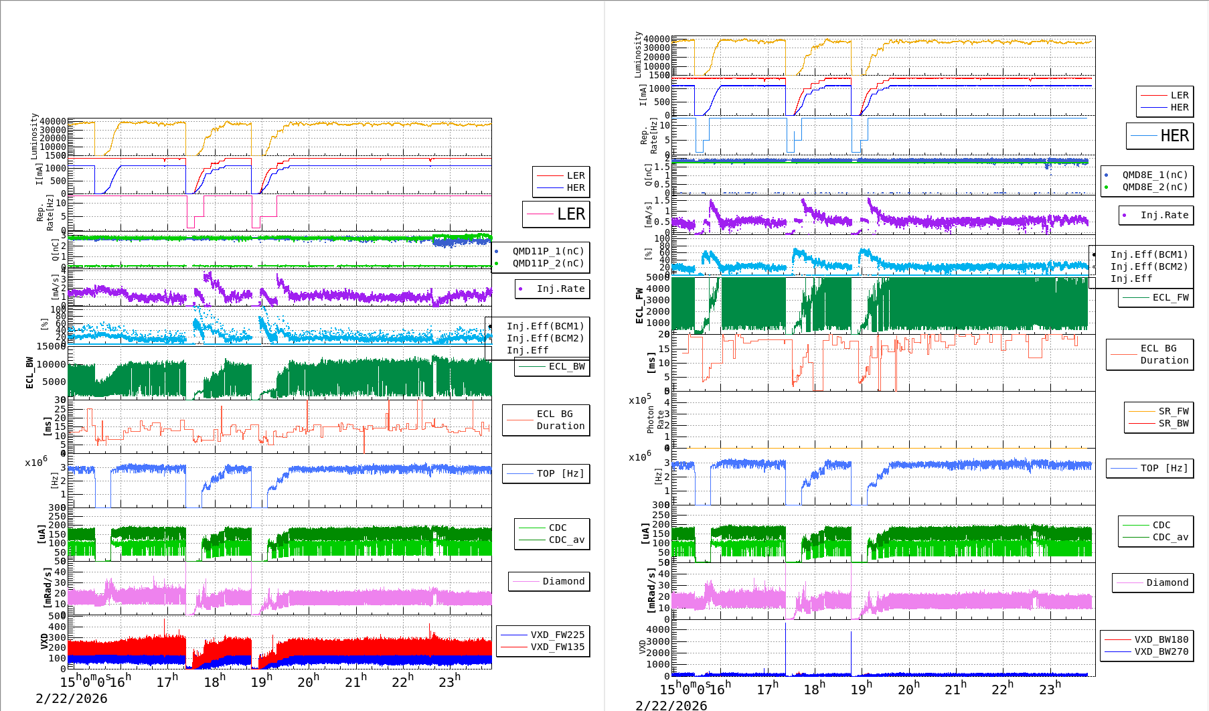Screen dimensions: 1209x711
Task: Select the ECL_BW legend label
Action: click(x=566, y=366)
